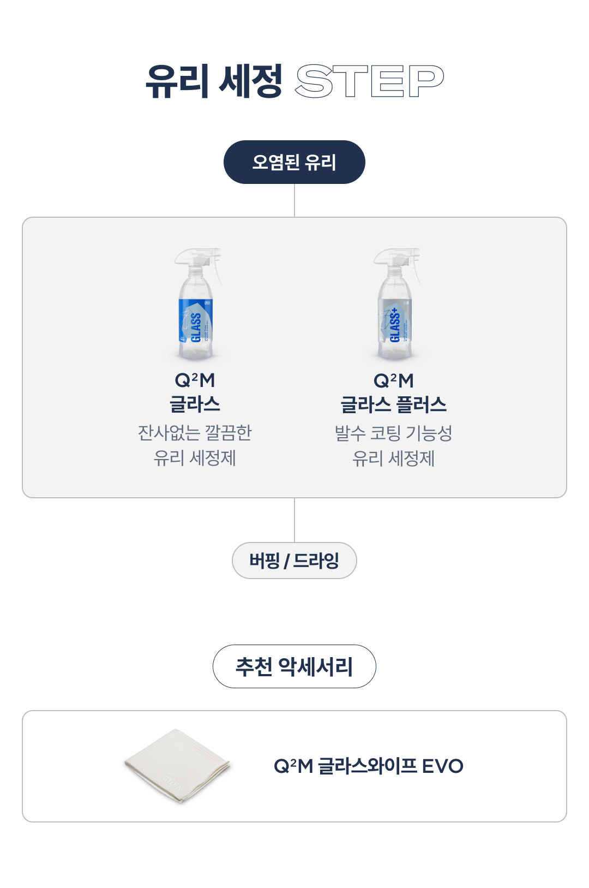The height and width of the screenshot is (888, 589).
Task: Click the 잔사없는 깔끔한 유리 세정제 description
Action: click(195, 445)
